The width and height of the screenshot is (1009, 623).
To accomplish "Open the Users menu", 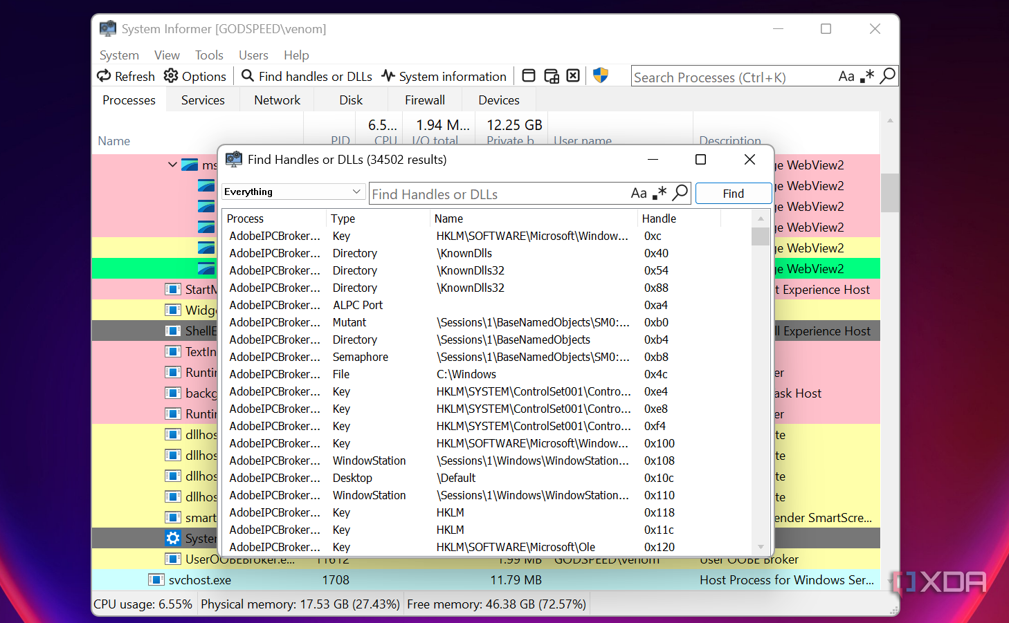I will pos(253,55).
